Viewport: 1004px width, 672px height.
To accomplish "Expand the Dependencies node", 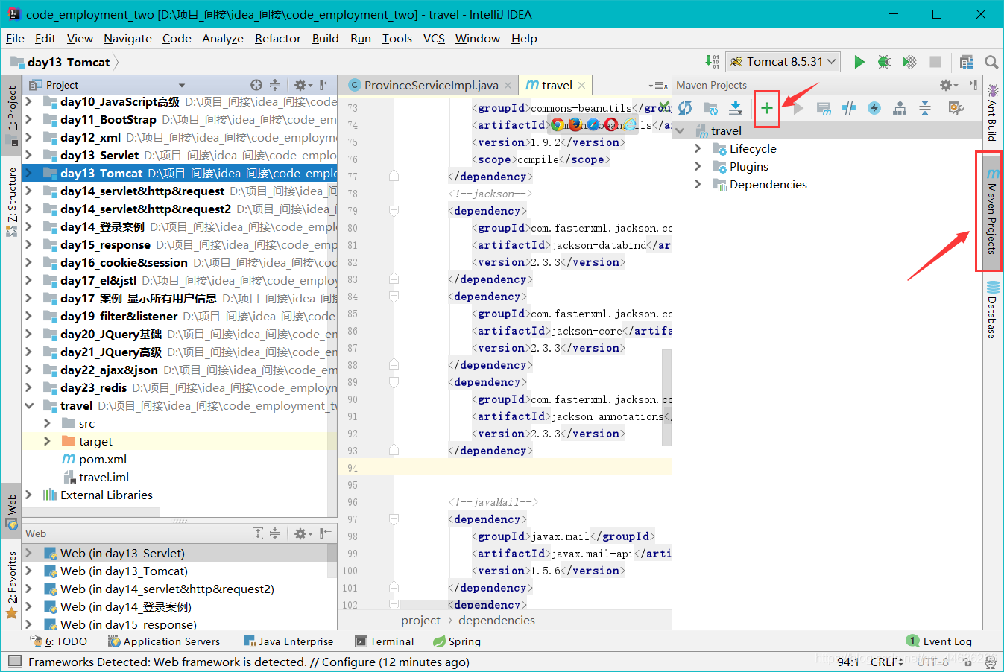I will [x=698, y=184].
